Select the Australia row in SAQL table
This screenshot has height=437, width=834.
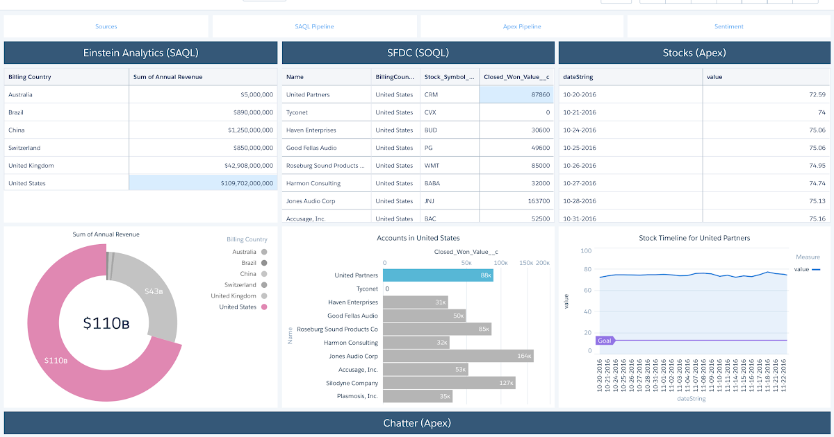[141, 94]
